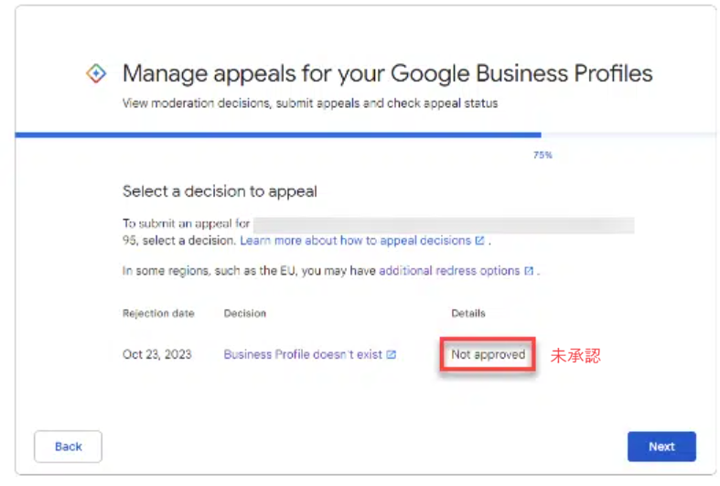The image size is (720, 486).
Task: Click the Next button
Action: pyautogui.click(x=661, y=447)
